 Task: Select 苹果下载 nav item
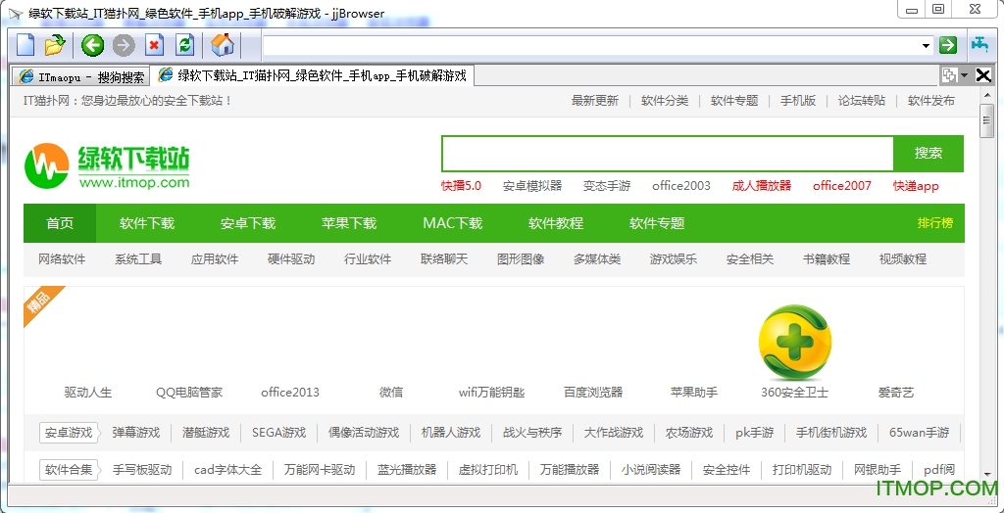[349, 223]
